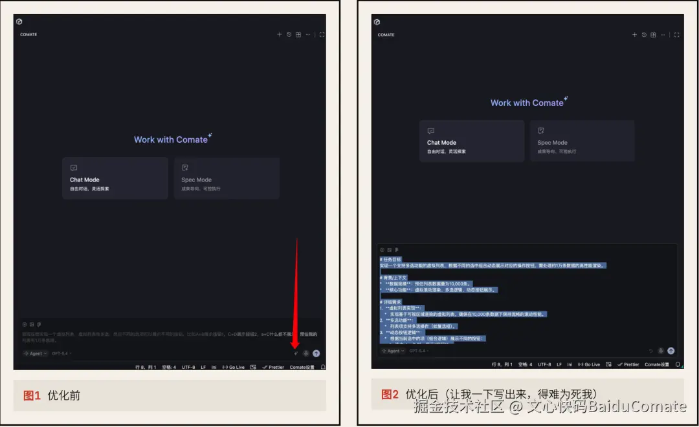The width and height of the screenshot is (699, 427).
Task: Open the GPT-5.4 model dropdown in Figure 1
Action: click(61, 353)
